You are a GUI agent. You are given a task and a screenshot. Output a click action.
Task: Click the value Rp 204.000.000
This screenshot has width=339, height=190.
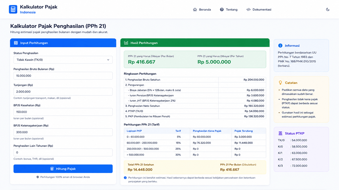tap(254, 80)
